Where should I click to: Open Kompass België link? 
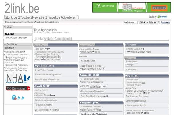pyautogui.click(x=134, y=85)
